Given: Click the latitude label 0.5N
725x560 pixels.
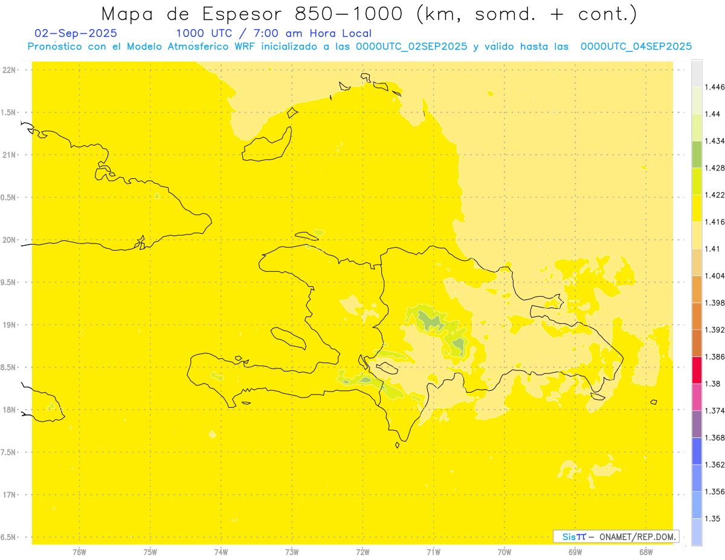Looking at the screenshot, I should [x=9, y=198].
